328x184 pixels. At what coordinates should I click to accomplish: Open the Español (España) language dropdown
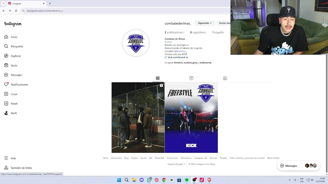coord(177,164)
